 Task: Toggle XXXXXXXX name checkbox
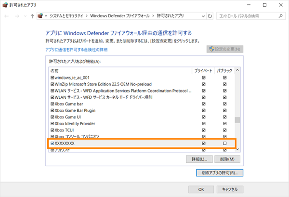tap(53, 143)
